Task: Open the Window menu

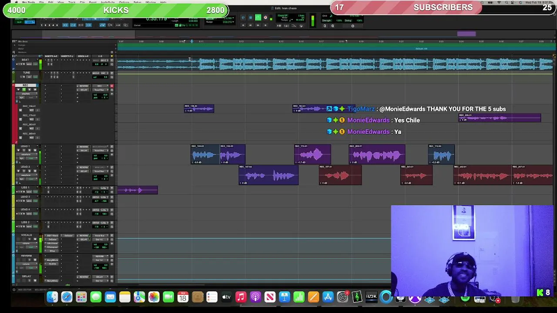Action: (x=151, y=2)
